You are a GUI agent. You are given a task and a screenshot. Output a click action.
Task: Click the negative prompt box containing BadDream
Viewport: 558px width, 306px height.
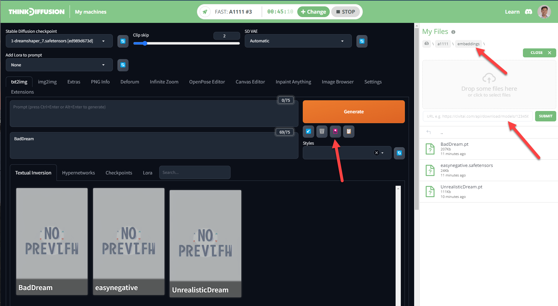154,145
